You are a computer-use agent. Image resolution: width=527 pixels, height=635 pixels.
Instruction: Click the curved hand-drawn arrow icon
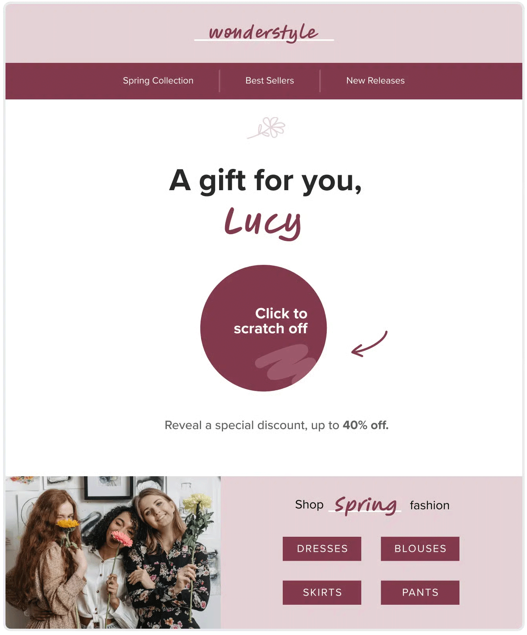point(369,344)
